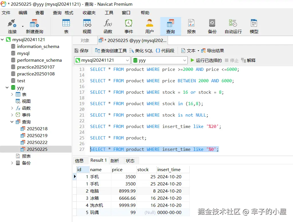
Task: Click the Explain (解释) button
Action: [248, 60]
